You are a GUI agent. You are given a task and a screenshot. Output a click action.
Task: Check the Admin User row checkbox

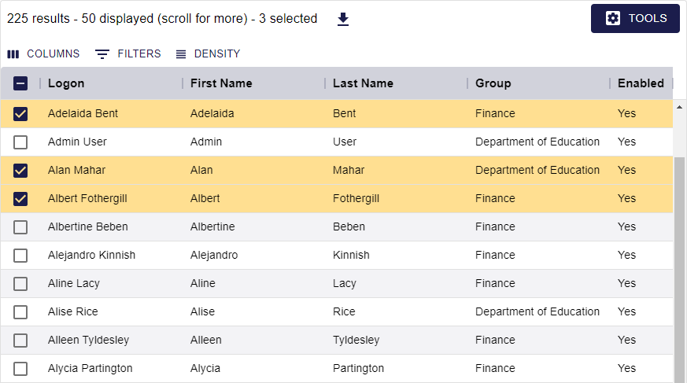(x=20, y=142)
